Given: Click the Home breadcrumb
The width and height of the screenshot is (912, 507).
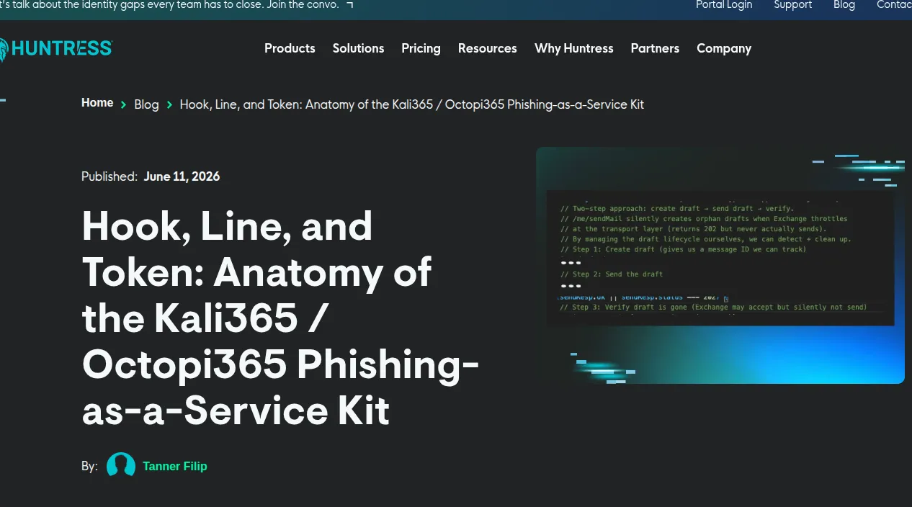Looking at the screenshot, I should (x=97, y=103).
